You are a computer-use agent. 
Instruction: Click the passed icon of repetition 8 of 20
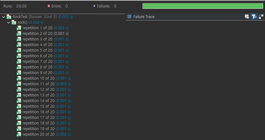pos(19,67)
